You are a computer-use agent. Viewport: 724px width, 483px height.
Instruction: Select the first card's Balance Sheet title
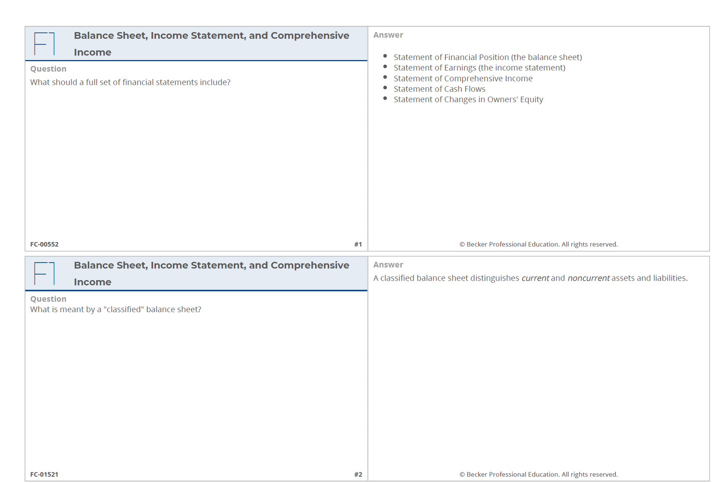211,44
